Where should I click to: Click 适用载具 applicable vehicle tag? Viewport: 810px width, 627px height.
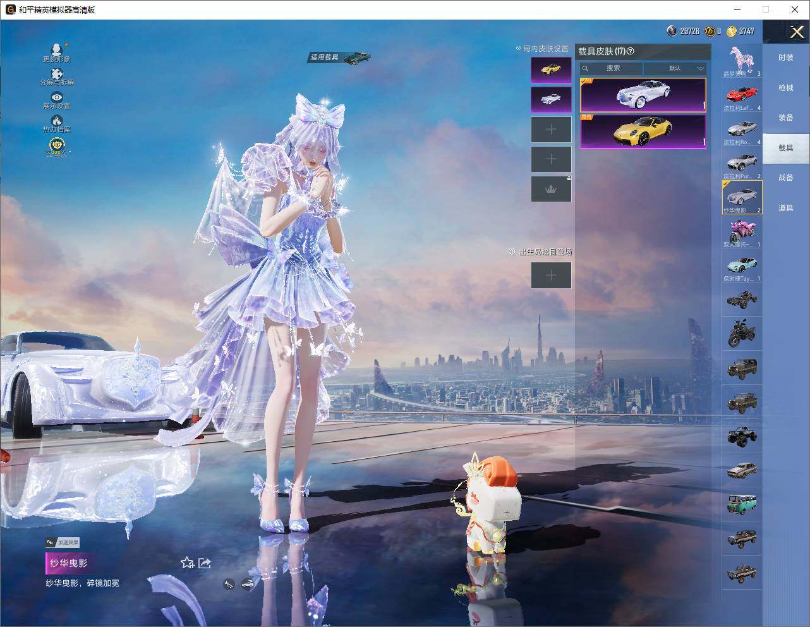click(339, 58)
